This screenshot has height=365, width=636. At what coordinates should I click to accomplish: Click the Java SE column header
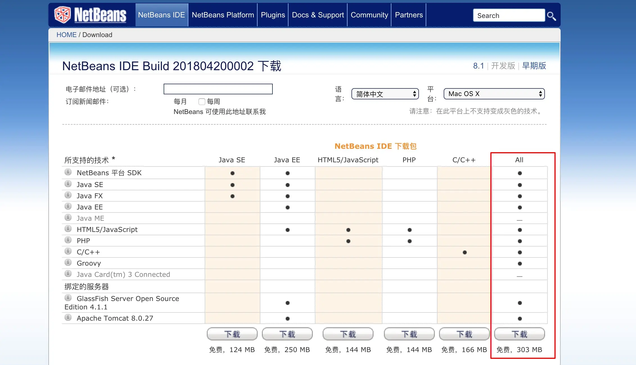(x=232, y=160)
